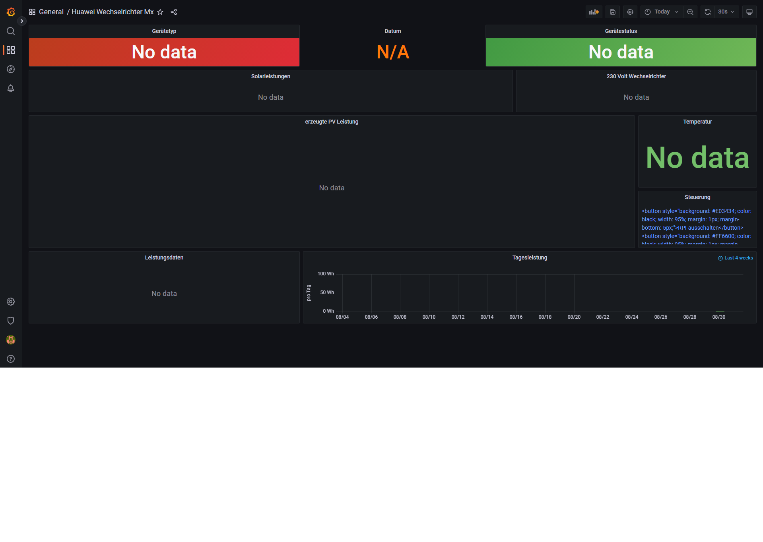Screen dimensions: 763x542
Task: Click the 08/30 label on Tagesleistung axis
Action: point(718,317)
